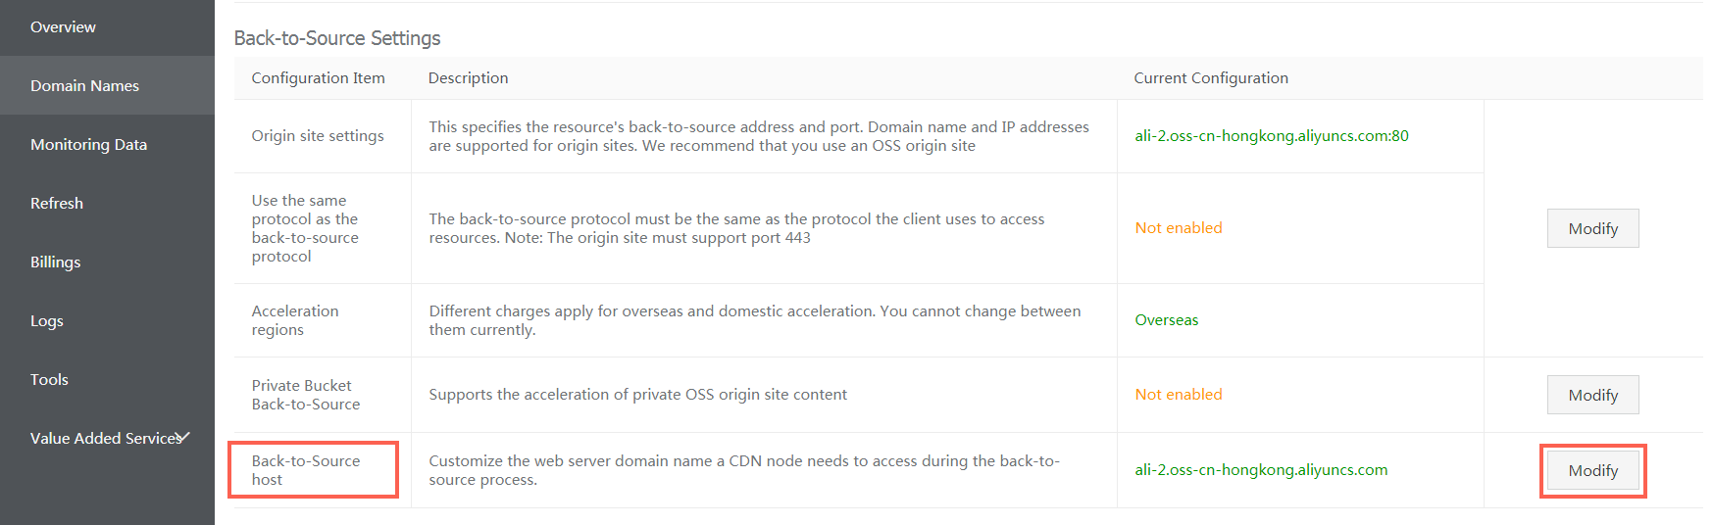Select the Back-to-Source host row label
This screenshot has height=525, width=1713.
point(306,470)
